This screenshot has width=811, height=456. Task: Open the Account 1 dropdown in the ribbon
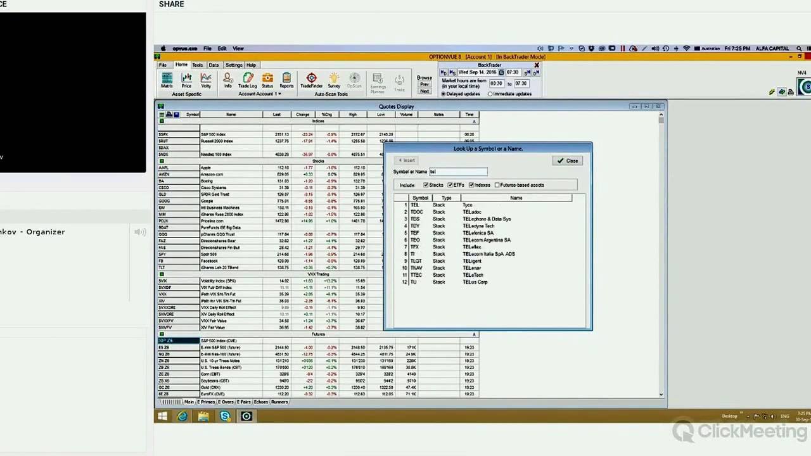[260, 94]
